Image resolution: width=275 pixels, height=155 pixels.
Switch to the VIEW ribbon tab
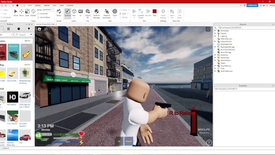coord(61,6)
